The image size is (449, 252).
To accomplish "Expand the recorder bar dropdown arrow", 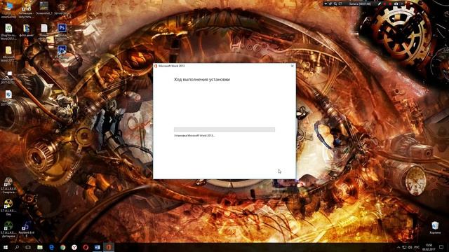I will tap(326, 4).
